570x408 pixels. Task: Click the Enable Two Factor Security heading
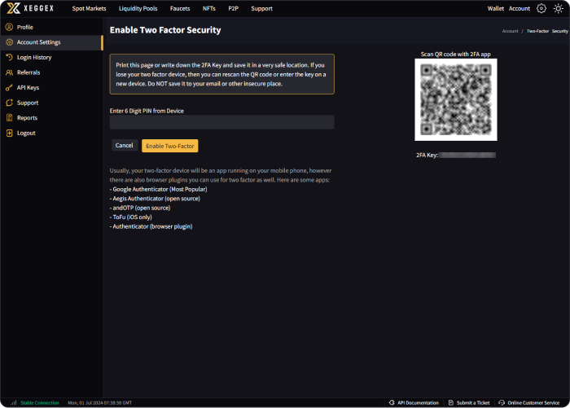[x=165, y=30]
